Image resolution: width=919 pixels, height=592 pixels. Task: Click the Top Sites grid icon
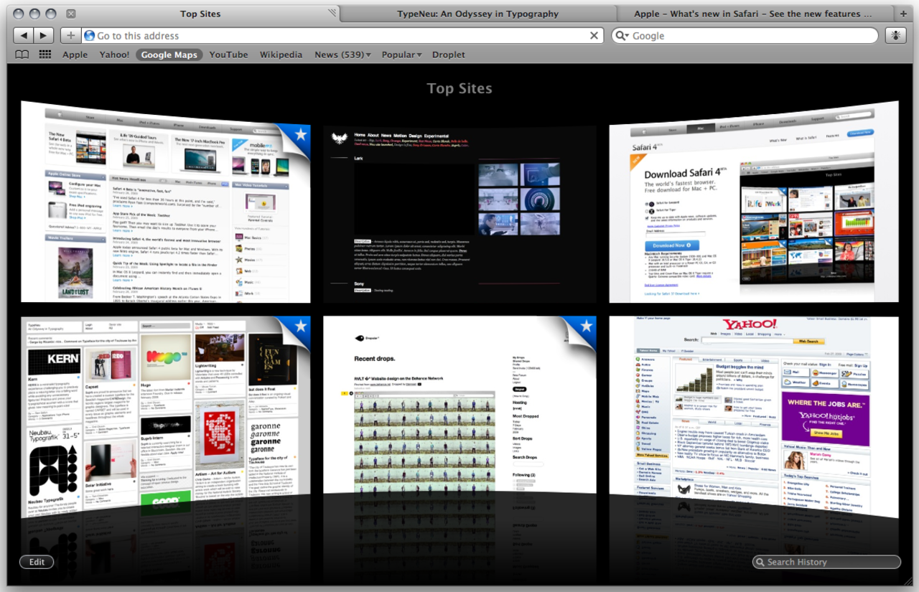tap(45, 55)
